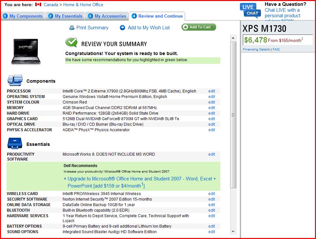Click the Norton Internet Security 2007 text
The image size is (316, 239).
click(x=107, y=199)
